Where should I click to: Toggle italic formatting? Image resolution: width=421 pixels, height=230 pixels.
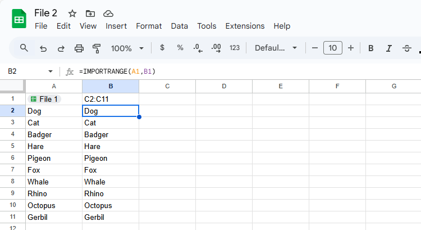388,48
